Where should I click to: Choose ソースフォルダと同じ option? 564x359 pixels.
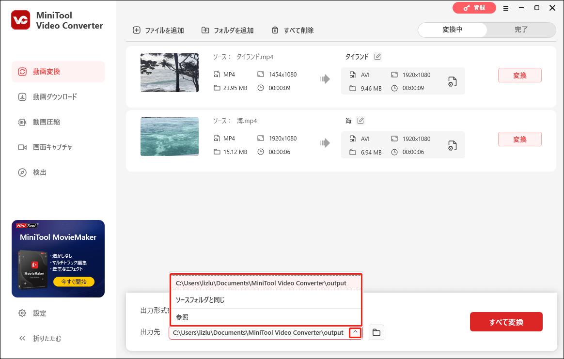coord(266,299)
